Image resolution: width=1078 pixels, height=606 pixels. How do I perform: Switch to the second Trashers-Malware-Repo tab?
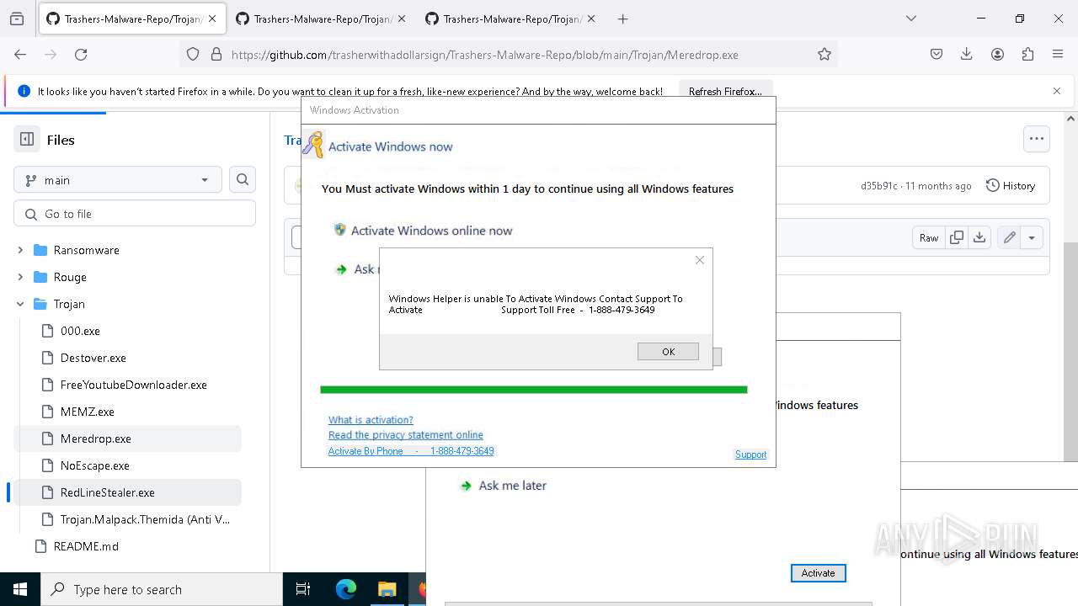(320, 19)
